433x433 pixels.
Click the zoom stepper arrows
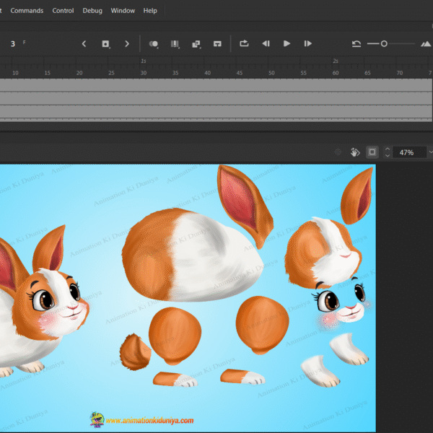tap(387, 152)
